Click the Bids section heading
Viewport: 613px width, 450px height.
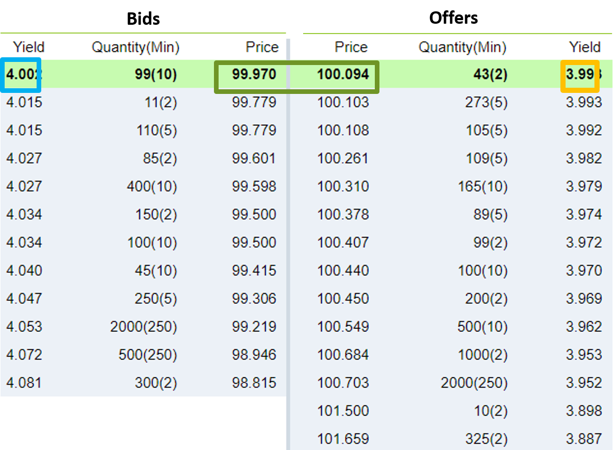pyautogui.click(x=143, y=19)
